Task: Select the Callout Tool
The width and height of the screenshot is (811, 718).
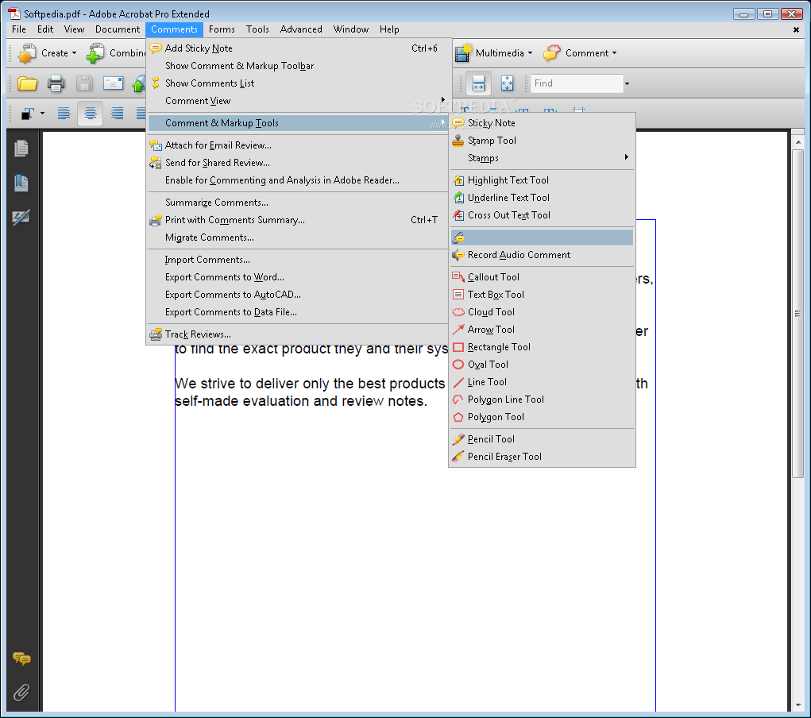Action: pyautogui.click(x=542, y=277)
